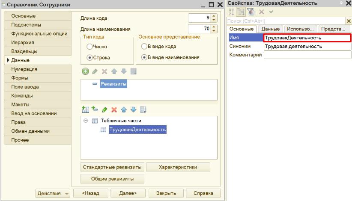Add a new attribute with green plus icon

[x=85, y=71]
